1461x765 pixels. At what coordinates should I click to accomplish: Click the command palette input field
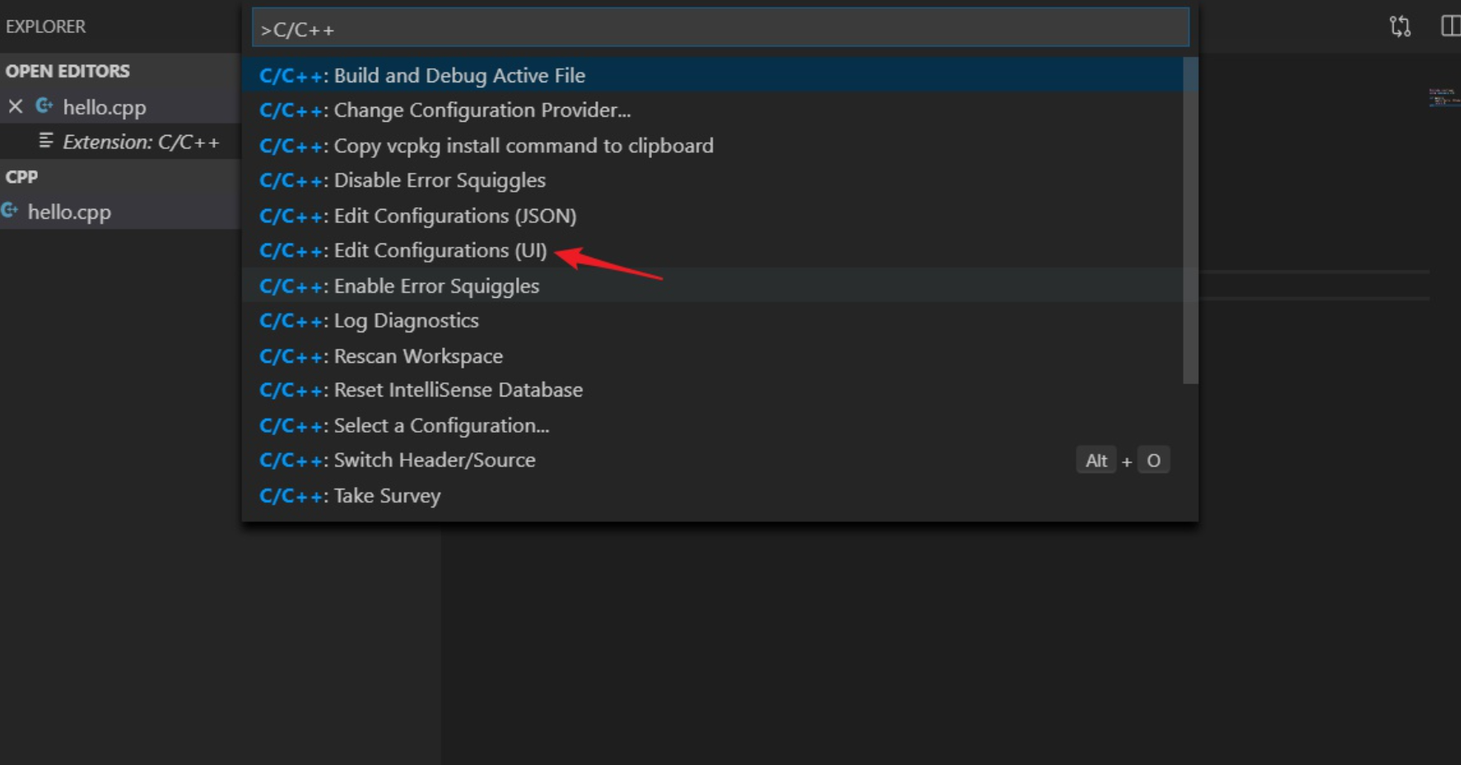point(720,29)
